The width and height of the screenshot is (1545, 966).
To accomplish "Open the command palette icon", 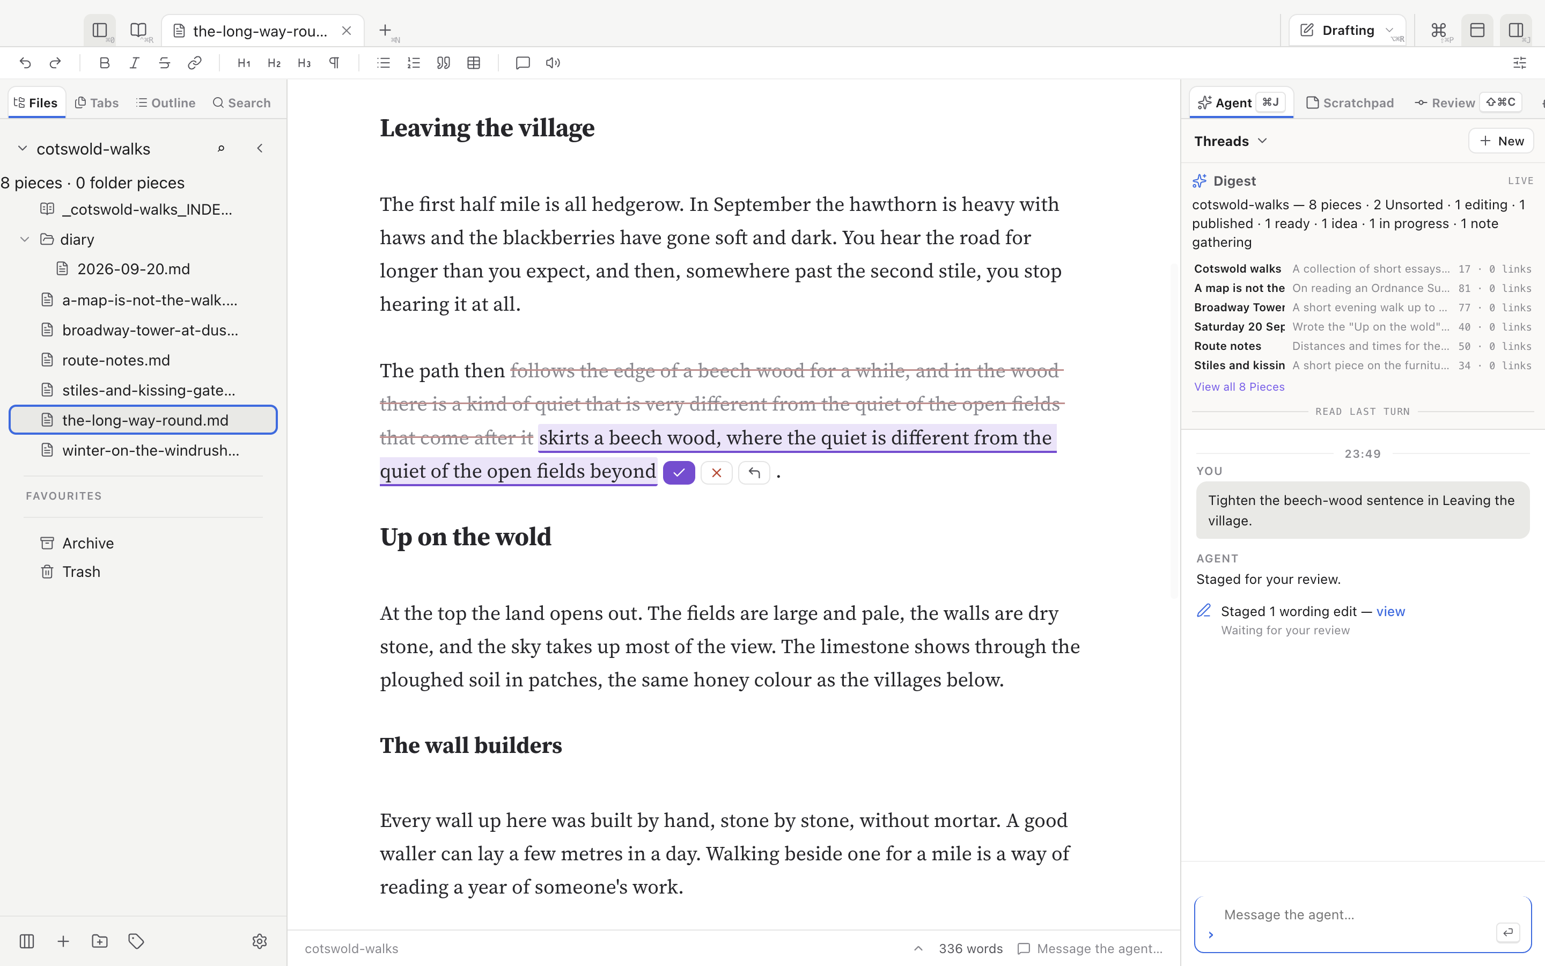I will click(1438, 30).
